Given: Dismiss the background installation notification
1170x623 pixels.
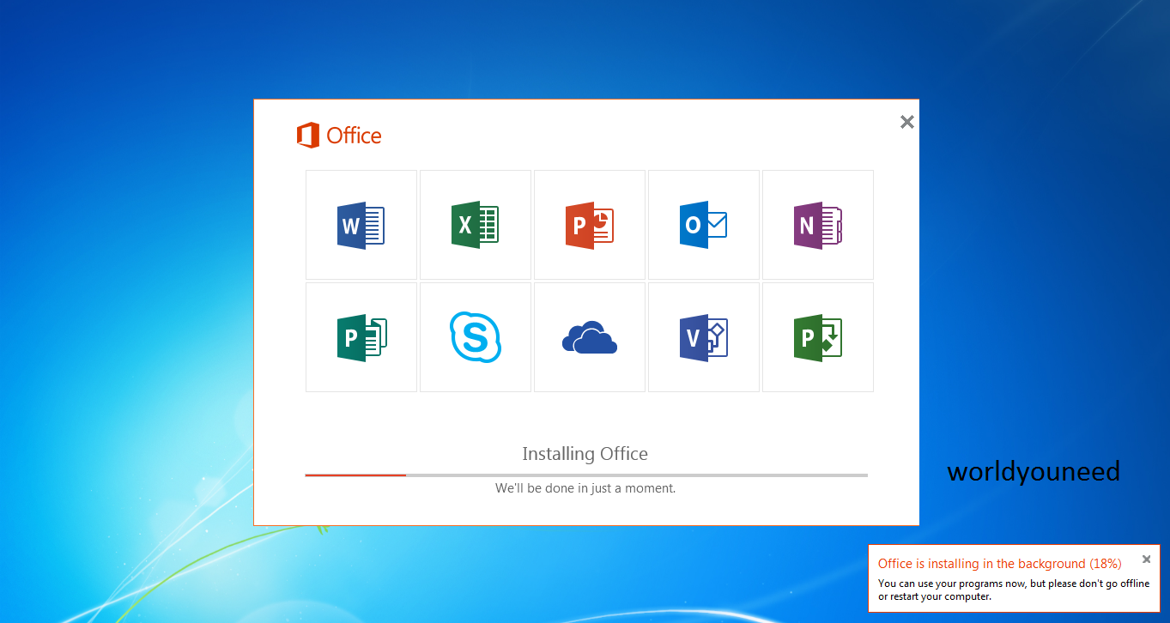Looking at the screenshot, I should 1146,559.
